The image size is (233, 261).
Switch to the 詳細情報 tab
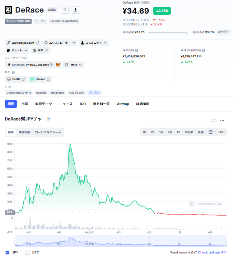(x=143, y=104)
